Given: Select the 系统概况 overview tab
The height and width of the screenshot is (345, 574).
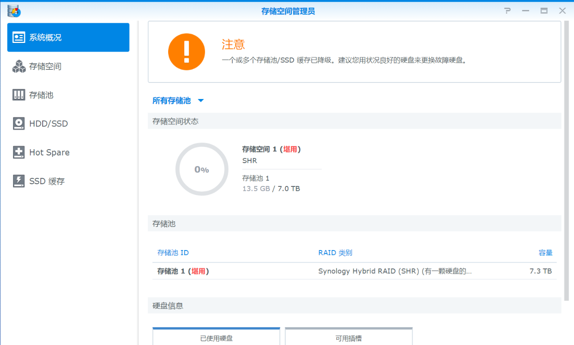Looking at the screenshot, I should (68, 38).
